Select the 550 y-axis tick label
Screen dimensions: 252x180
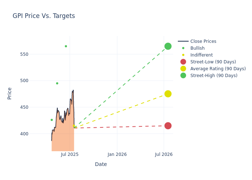[34, 54]
